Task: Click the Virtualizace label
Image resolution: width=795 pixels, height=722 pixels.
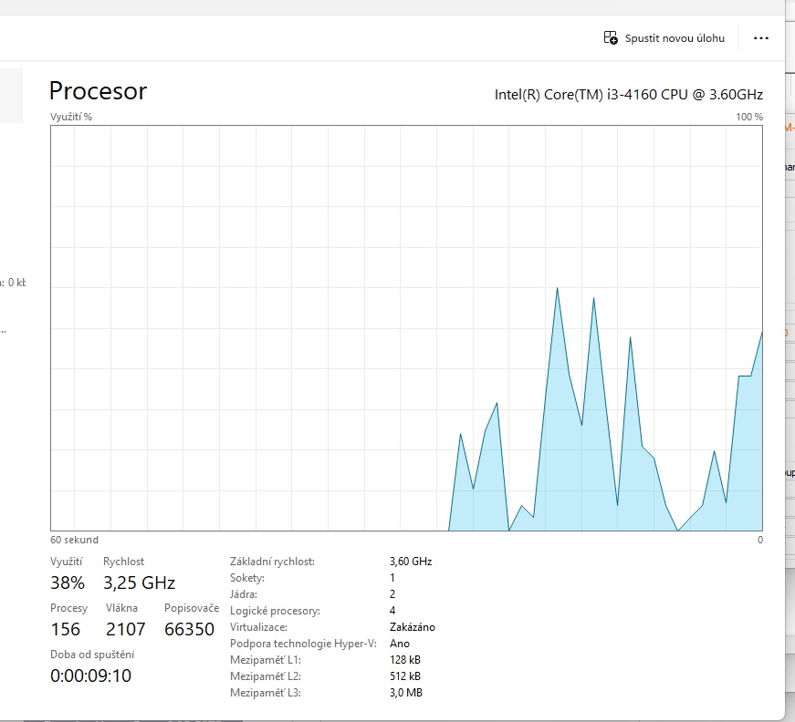Action: [x=258, y=627]
